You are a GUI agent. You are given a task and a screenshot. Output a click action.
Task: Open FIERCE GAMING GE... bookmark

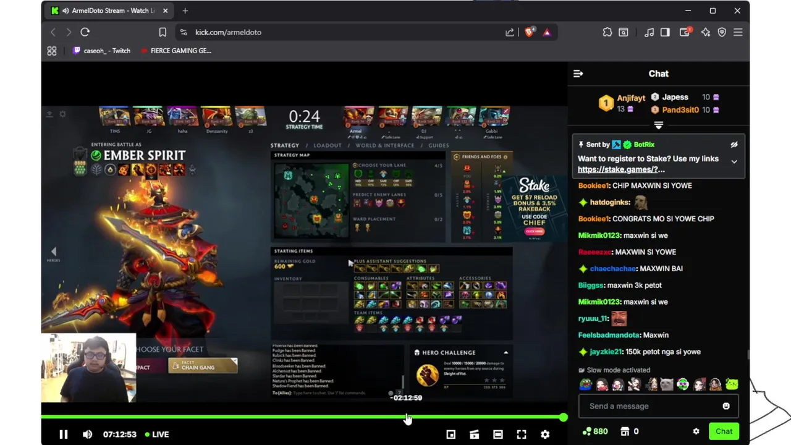click(176, 51)
